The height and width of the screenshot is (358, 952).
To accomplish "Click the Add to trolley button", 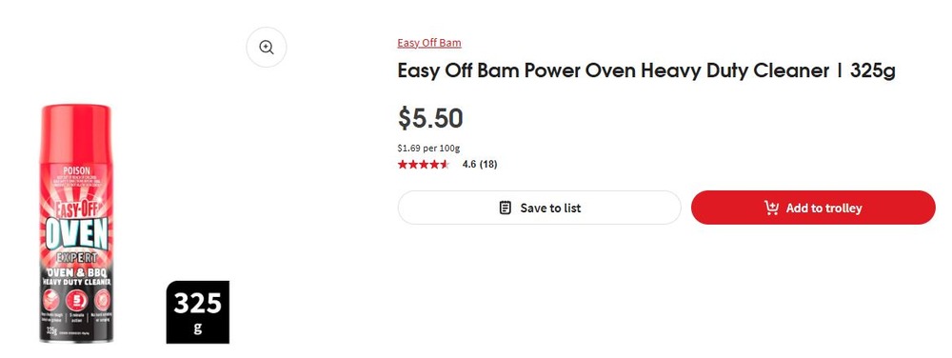I will coord(813,208).
